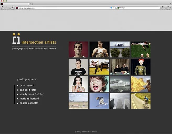
Task: Open the crying child photo
Action: 99,84
